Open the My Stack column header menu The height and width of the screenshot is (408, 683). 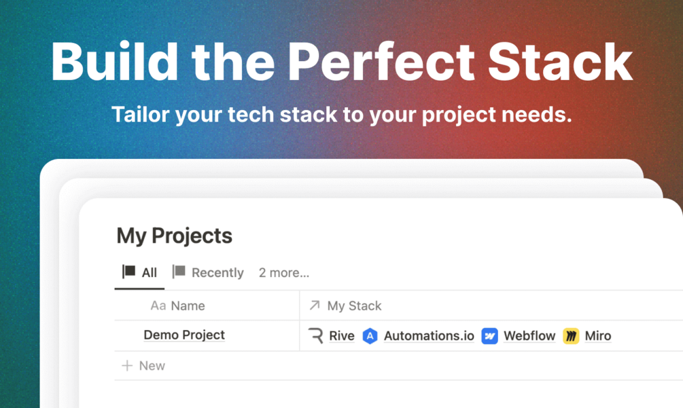click(354, 305)
